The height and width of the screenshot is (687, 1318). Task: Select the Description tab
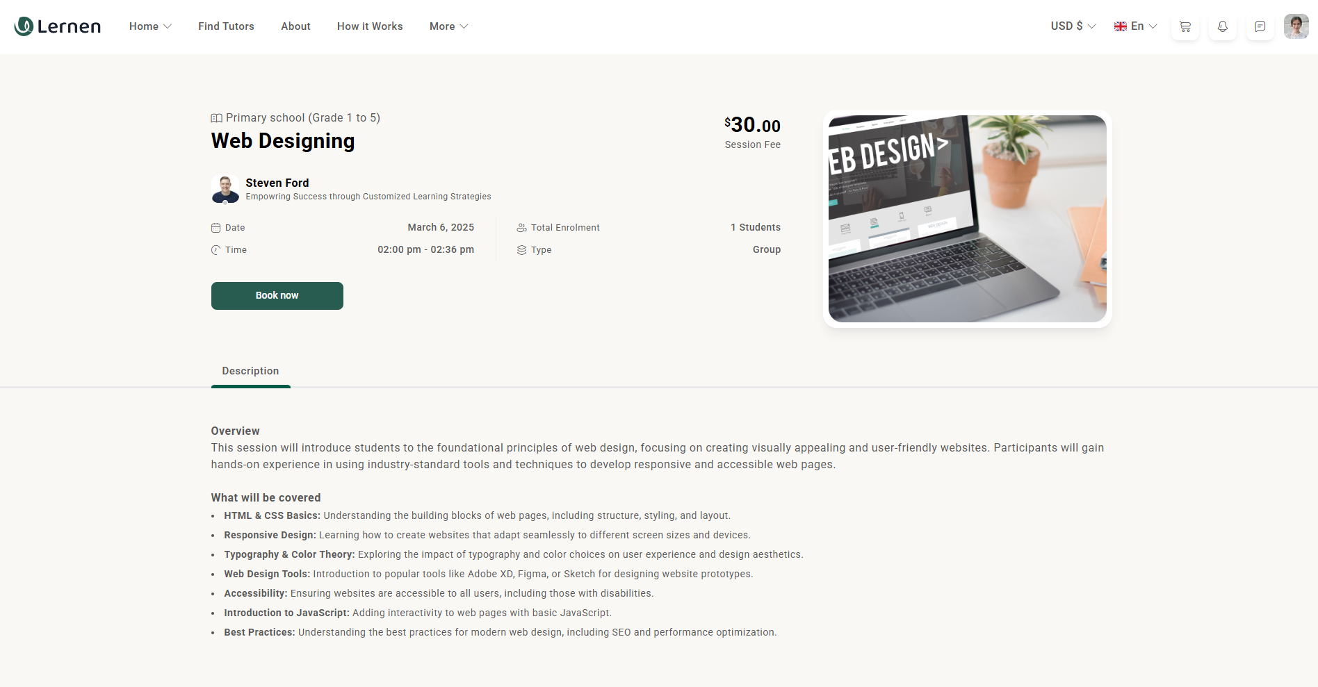click(250, 371)
